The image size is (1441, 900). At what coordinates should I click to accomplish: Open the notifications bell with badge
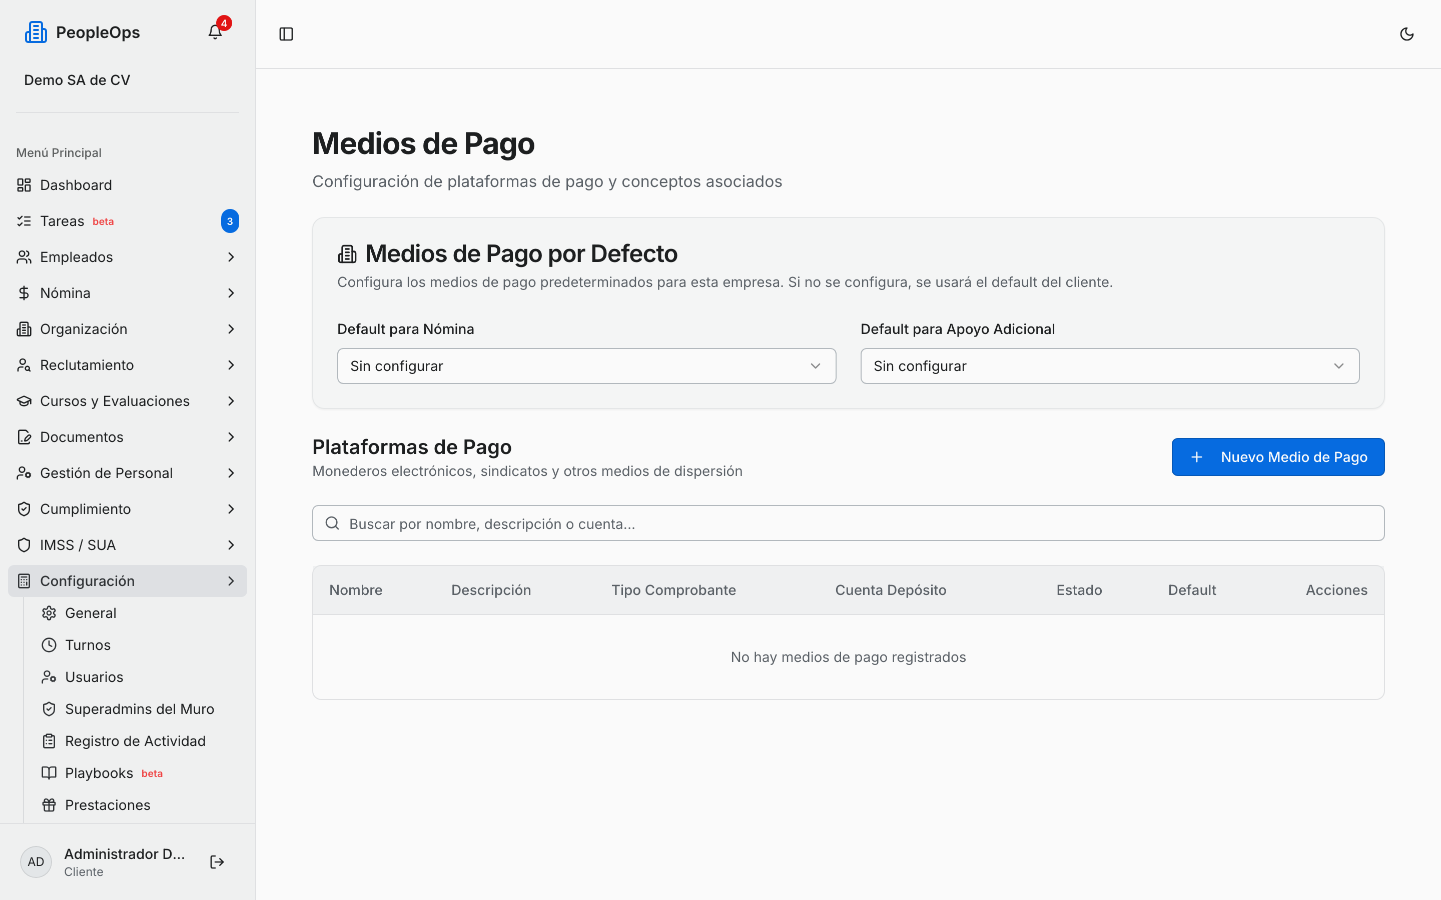215,31
